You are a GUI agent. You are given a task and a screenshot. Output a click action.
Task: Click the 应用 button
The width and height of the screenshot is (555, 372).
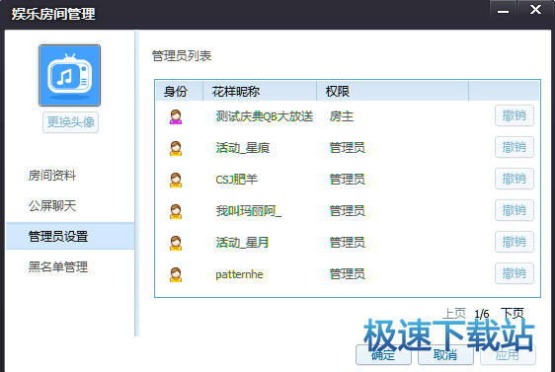(508, 354)
